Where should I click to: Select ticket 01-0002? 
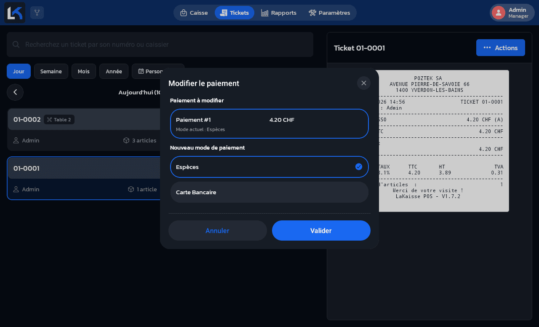[84, 129]
